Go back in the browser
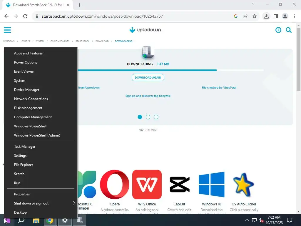 pyautogui.click(x=6, y=16)
